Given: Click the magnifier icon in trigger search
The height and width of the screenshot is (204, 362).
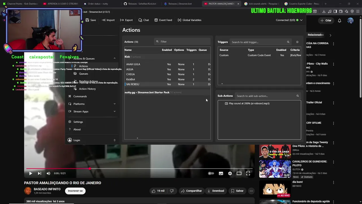Looking at the screenshot, I should coord(288,42).
